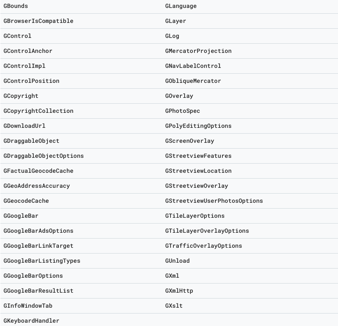Select GControlAnchor in the list
The width and height of the screenshot is (338, 326).
click(28, 51)
